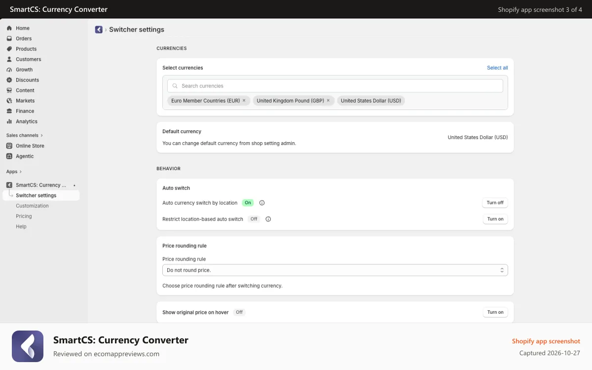Turn off auto currency switch by location

pos(495,203)
